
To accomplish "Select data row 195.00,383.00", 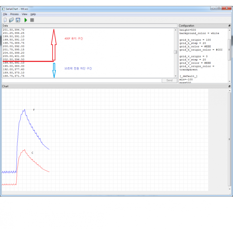I will point(14,66).
